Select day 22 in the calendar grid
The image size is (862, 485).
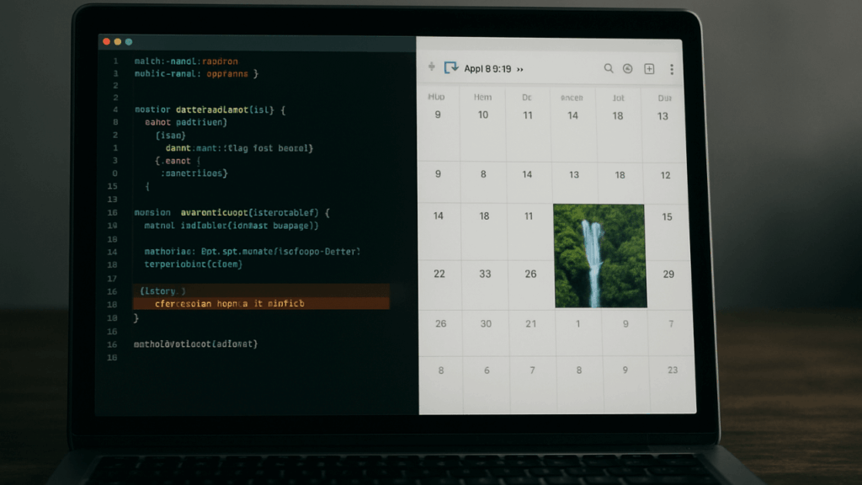pos(439,274)
